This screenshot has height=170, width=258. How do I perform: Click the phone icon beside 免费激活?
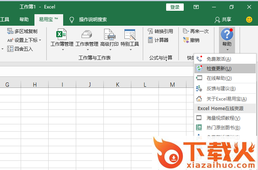click(x=199, y=59)
